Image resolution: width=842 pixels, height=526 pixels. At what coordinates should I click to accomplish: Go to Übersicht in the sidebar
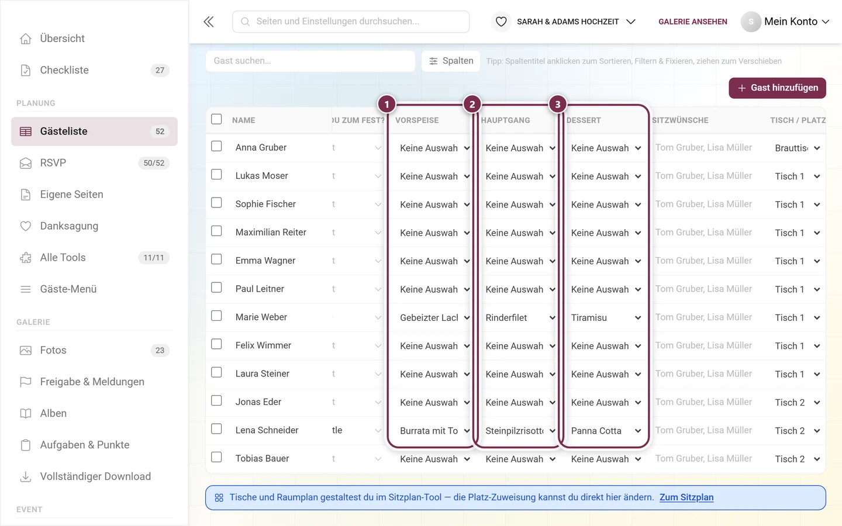pos(94,39)
